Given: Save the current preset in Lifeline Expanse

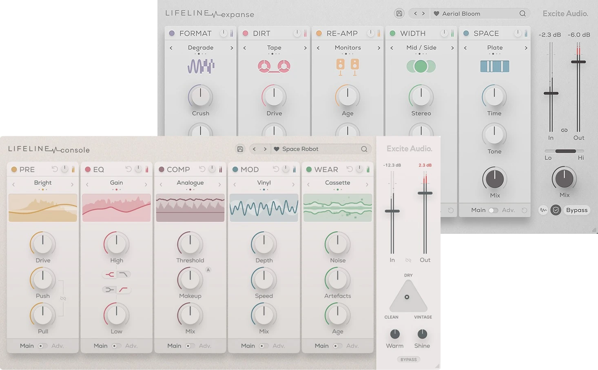Looking at the screenshot, I should coord(399,13).
